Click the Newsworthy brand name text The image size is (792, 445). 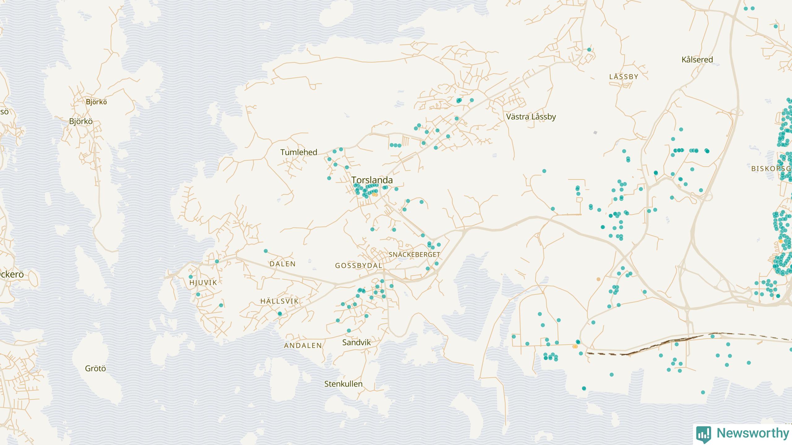(753, 433)
